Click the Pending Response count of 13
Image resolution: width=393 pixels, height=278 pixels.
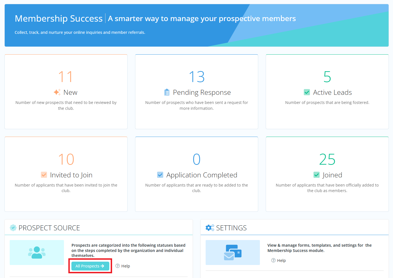[196, 76]
